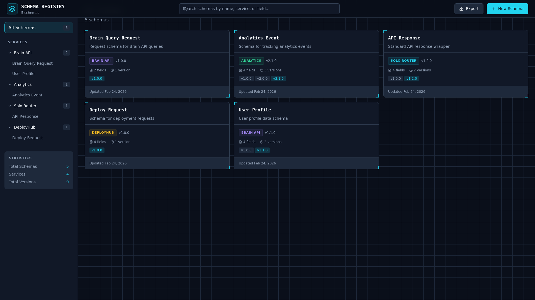535x300 pixels.
Task: Open Analytics Event in sidebar tree
Action: point(27,95)
